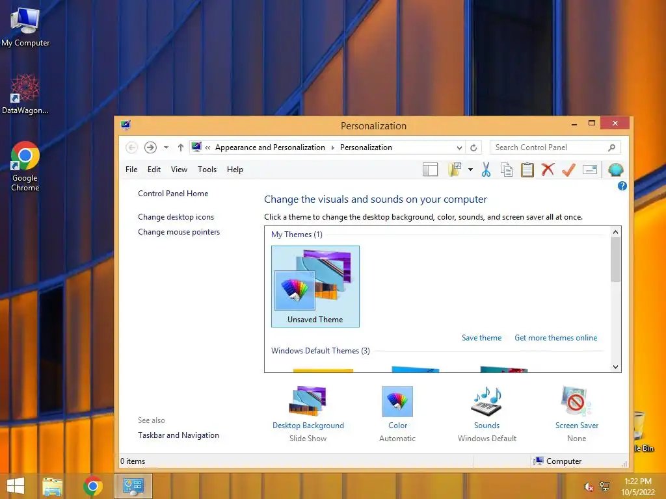666x499 pixels.
Task: Open the Screen Saver settings icon
Action: (x=576, y=401)
